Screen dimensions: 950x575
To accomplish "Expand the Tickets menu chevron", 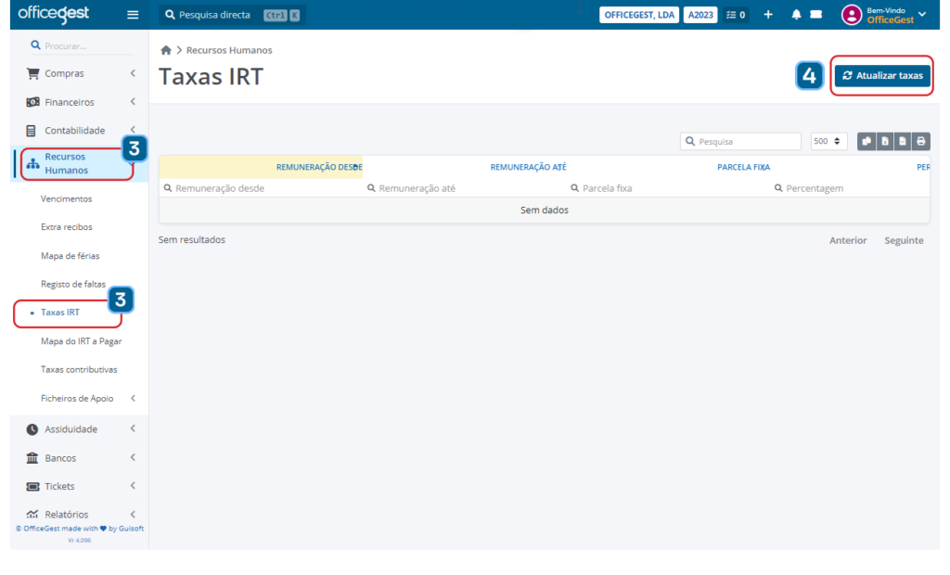I will pyautogui.click(x=133, y=486).
